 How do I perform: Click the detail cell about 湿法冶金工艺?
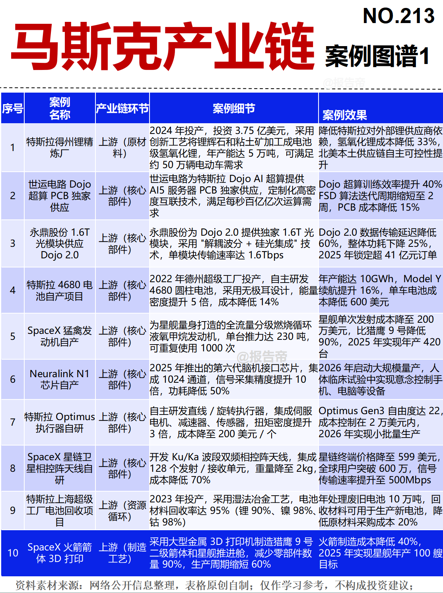pyautogui.click(x=234, y=510)
